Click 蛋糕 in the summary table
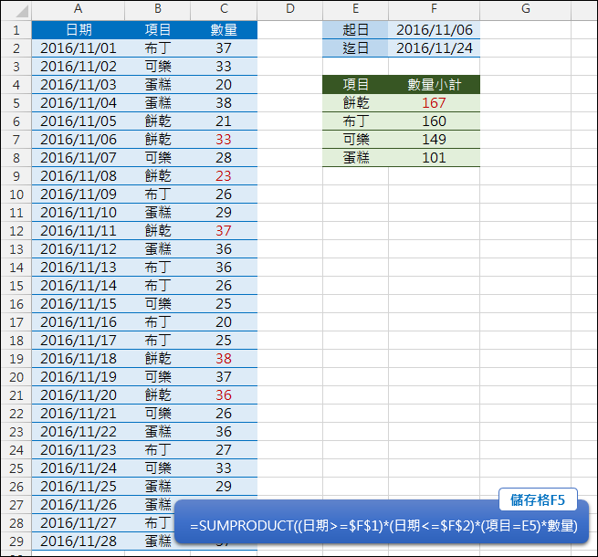Screen dimensions: 598x557 point(355,158)
